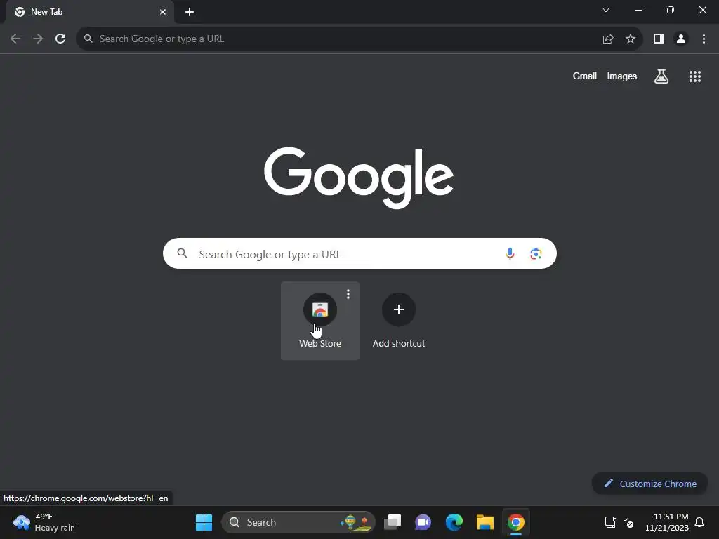Open the Windows Start menu

(204, 522)
